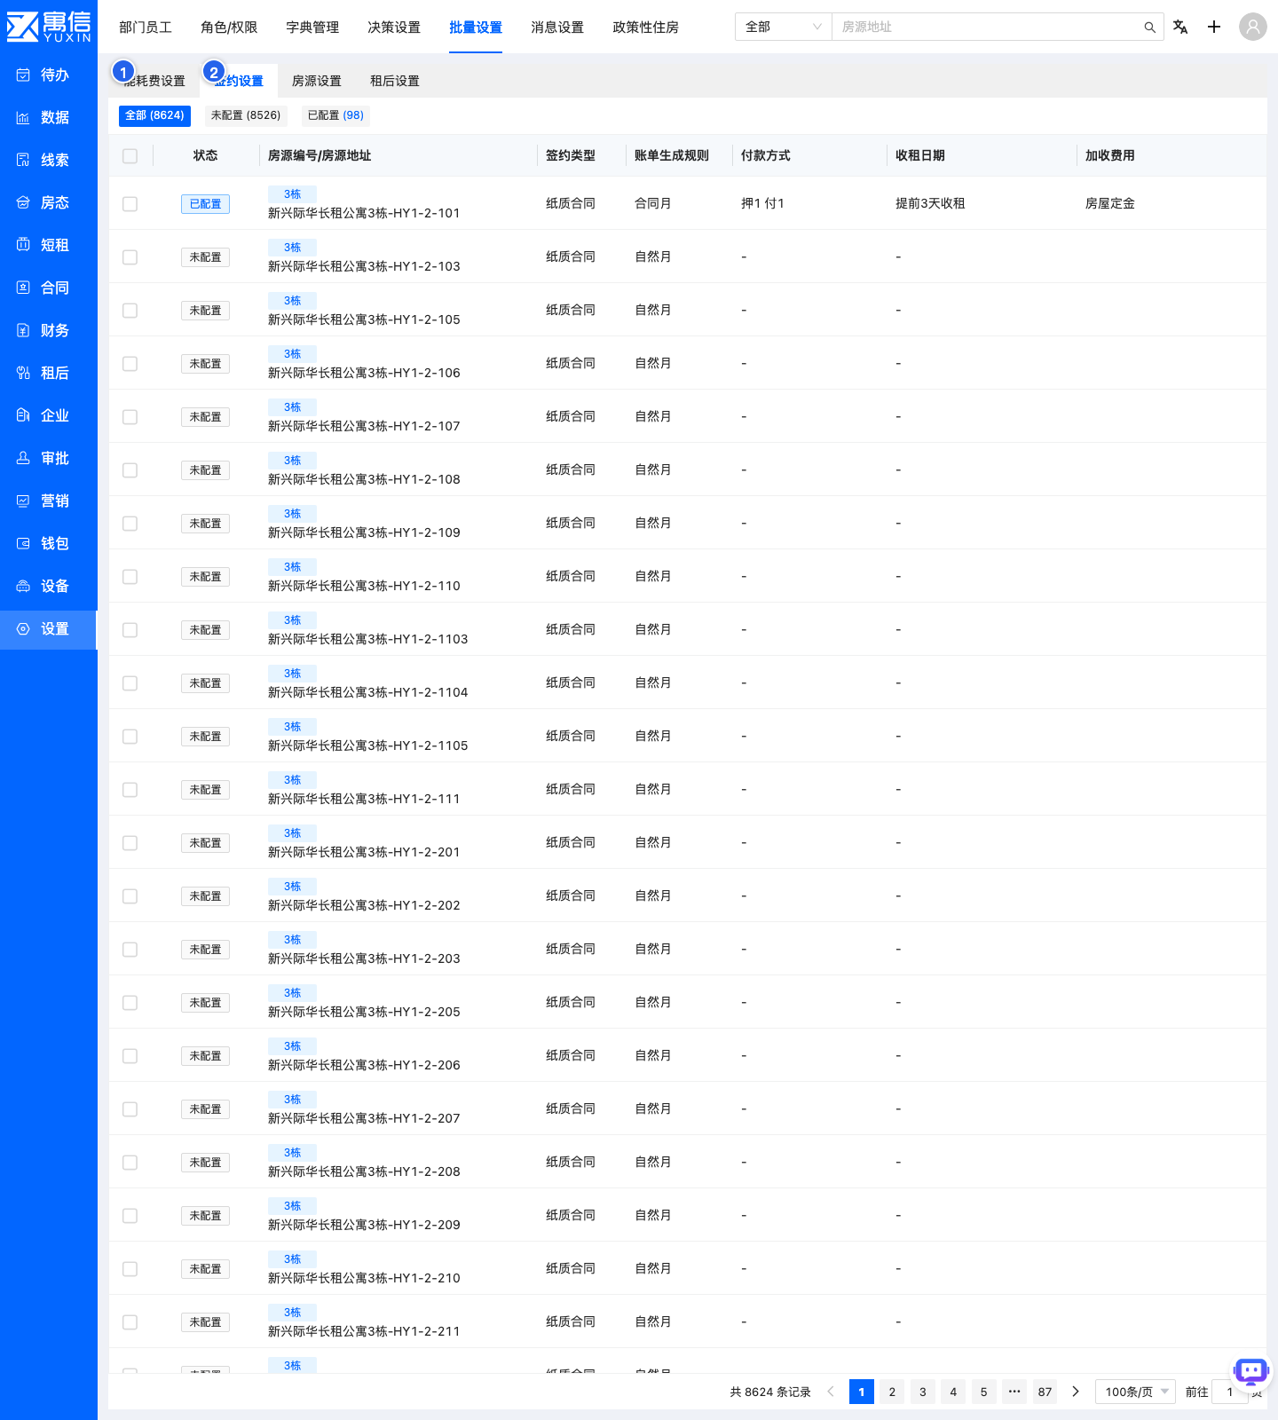Screen dimensions: 1278x1420
Task: Select checkbox for room HY1-2-108
Action: tap(130, 470)
